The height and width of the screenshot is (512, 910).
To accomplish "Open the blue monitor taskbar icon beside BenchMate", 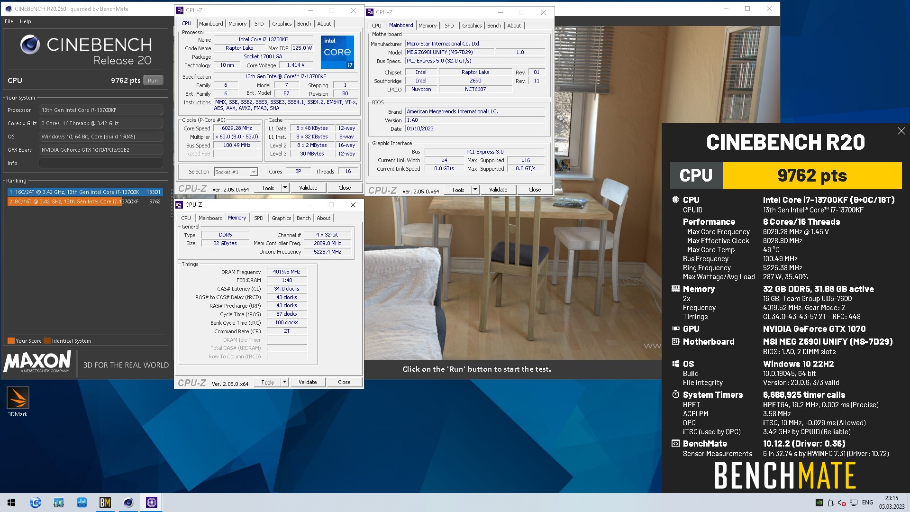I will (x=82, y=503).
